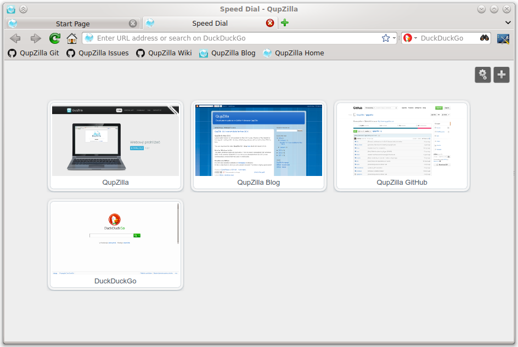Open the QupZilla speed dial thumbnail

(x=115, y=146)
